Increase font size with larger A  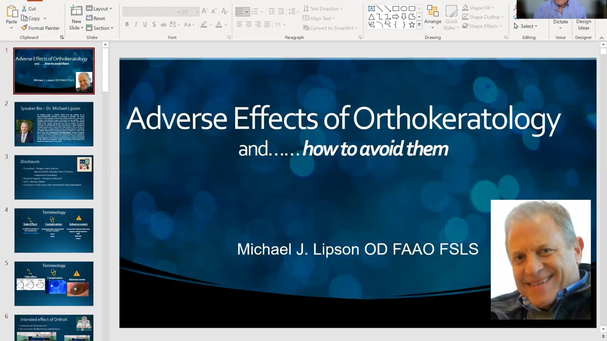204,11
